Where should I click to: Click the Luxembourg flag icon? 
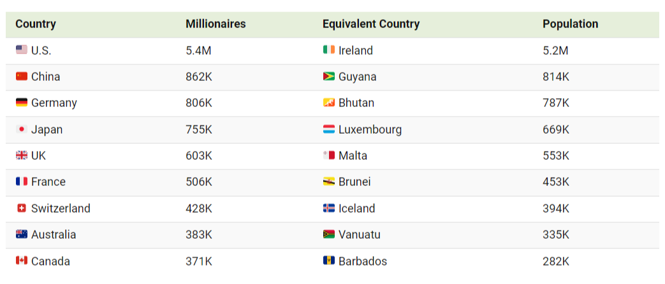coord(329,129)
